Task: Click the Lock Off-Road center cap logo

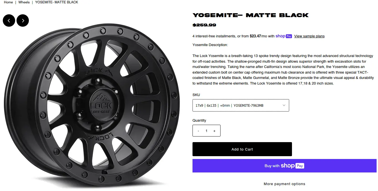Action: coord(101,104)
